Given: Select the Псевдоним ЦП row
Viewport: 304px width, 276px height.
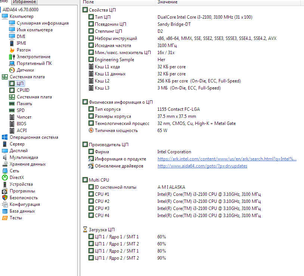Looking at the screenshot, I should 140,24.
